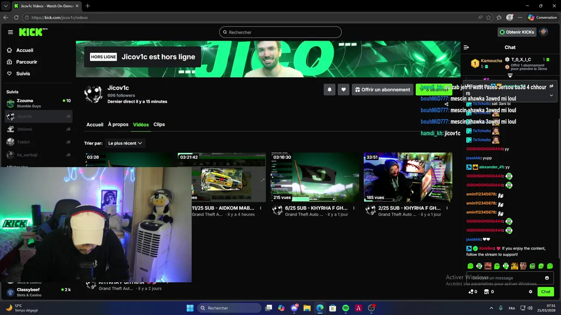Open OBS Studio from the taskbar
561x315 pixels.
click(x=371, y=308)
